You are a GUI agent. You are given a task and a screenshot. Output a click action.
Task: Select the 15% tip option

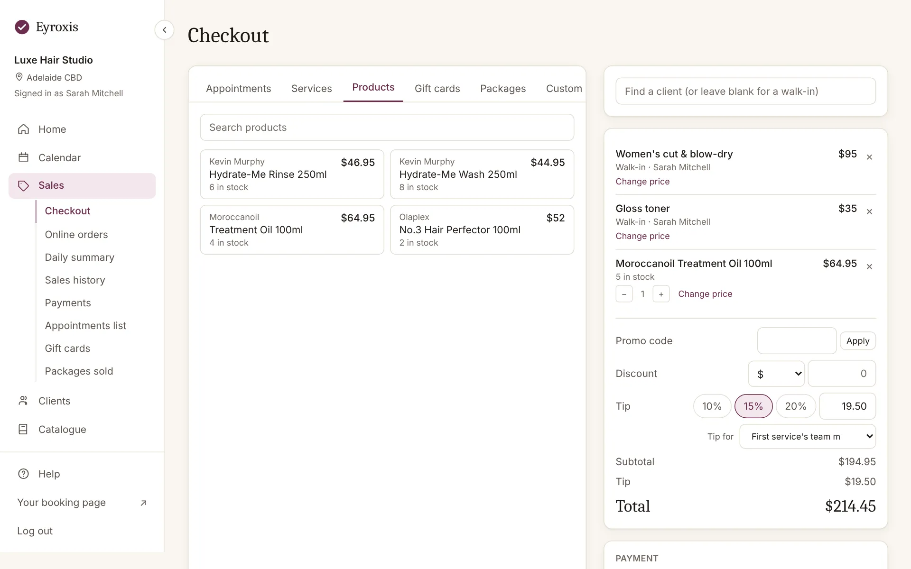753,406
